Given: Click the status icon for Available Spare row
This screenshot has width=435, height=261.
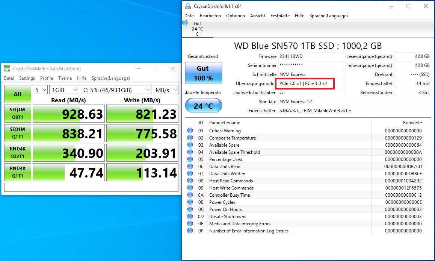Looking at the screenshot, I should [190, 145].
